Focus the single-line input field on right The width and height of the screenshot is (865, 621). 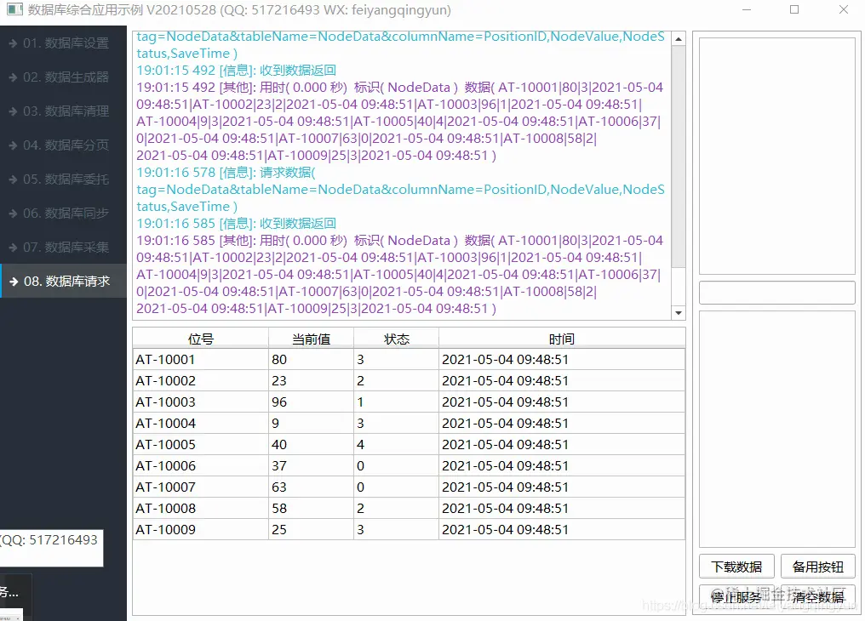(x=776, y=293)
